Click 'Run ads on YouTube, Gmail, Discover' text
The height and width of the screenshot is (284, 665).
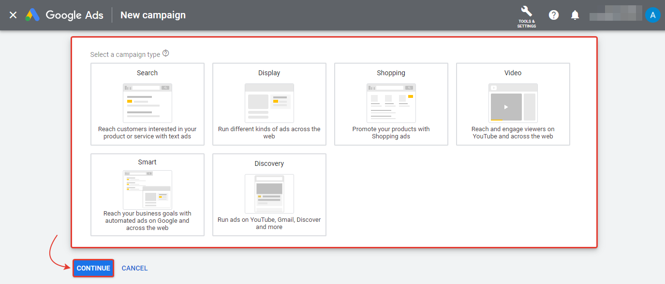pyautogui.click(x=269, y=223)
